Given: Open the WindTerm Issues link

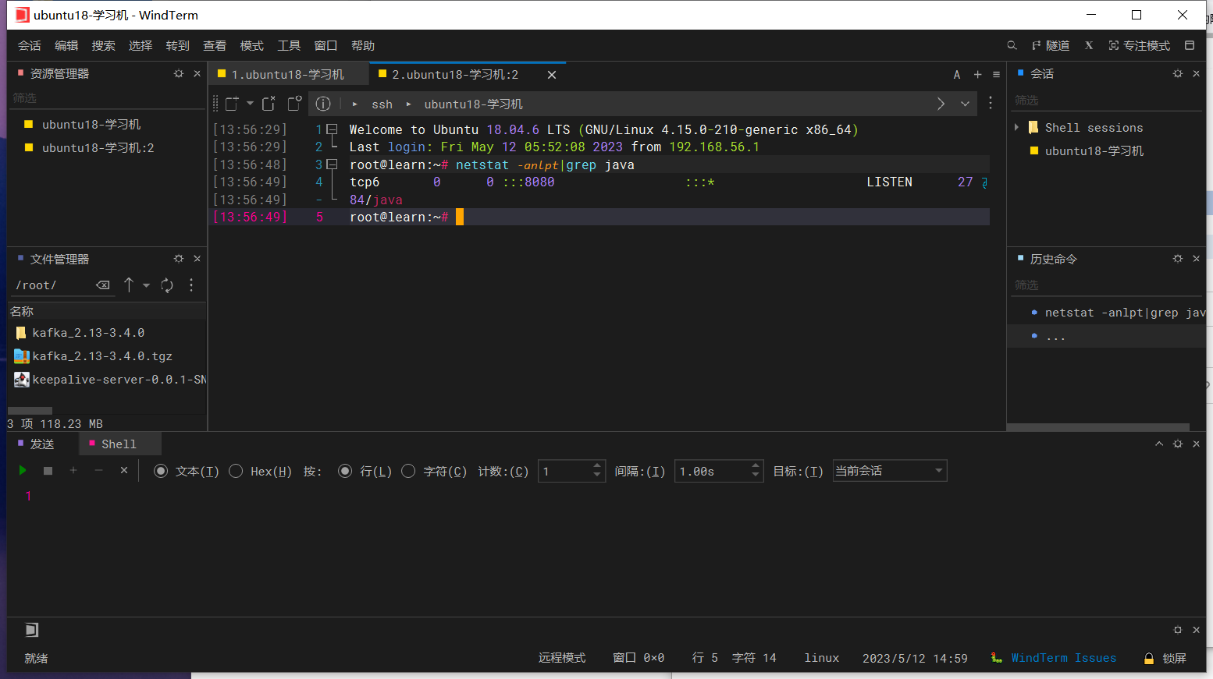Looking at the screenshot, I should [1064, 658].
